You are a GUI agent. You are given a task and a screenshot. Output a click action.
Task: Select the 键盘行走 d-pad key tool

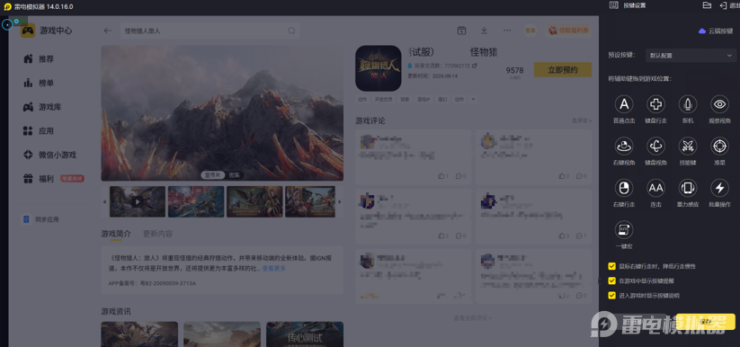(x=655, y=104)
